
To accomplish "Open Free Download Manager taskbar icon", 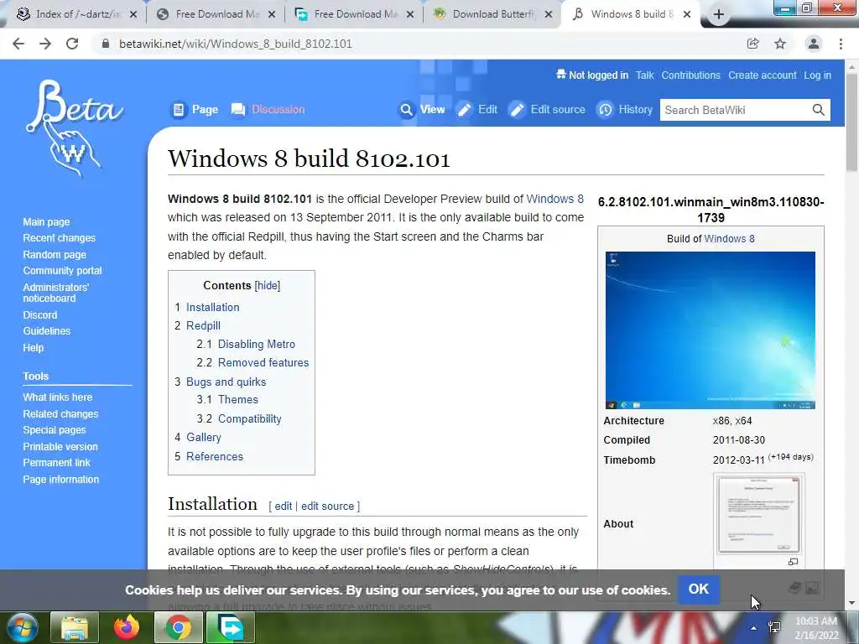I will click(230, 627).
